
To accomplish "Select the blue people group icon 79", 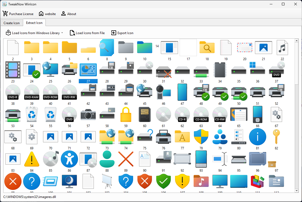I will (220, 137).
